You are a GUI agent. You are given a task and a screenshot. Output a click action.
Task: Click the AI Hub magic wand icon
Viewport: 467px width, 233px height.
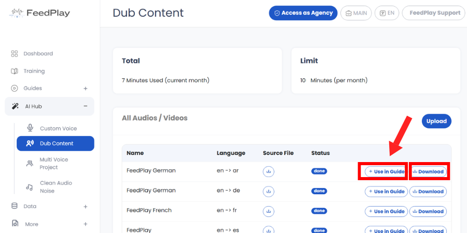(x=15, y=106)
